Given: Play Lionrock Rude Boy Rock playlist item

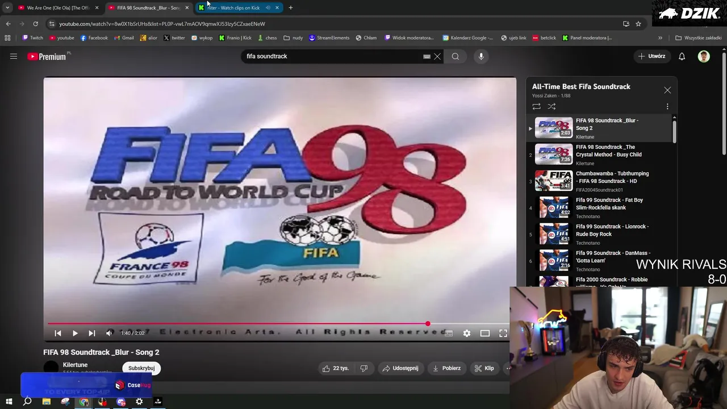Looking at the screenshot, I should coord(599,234).
